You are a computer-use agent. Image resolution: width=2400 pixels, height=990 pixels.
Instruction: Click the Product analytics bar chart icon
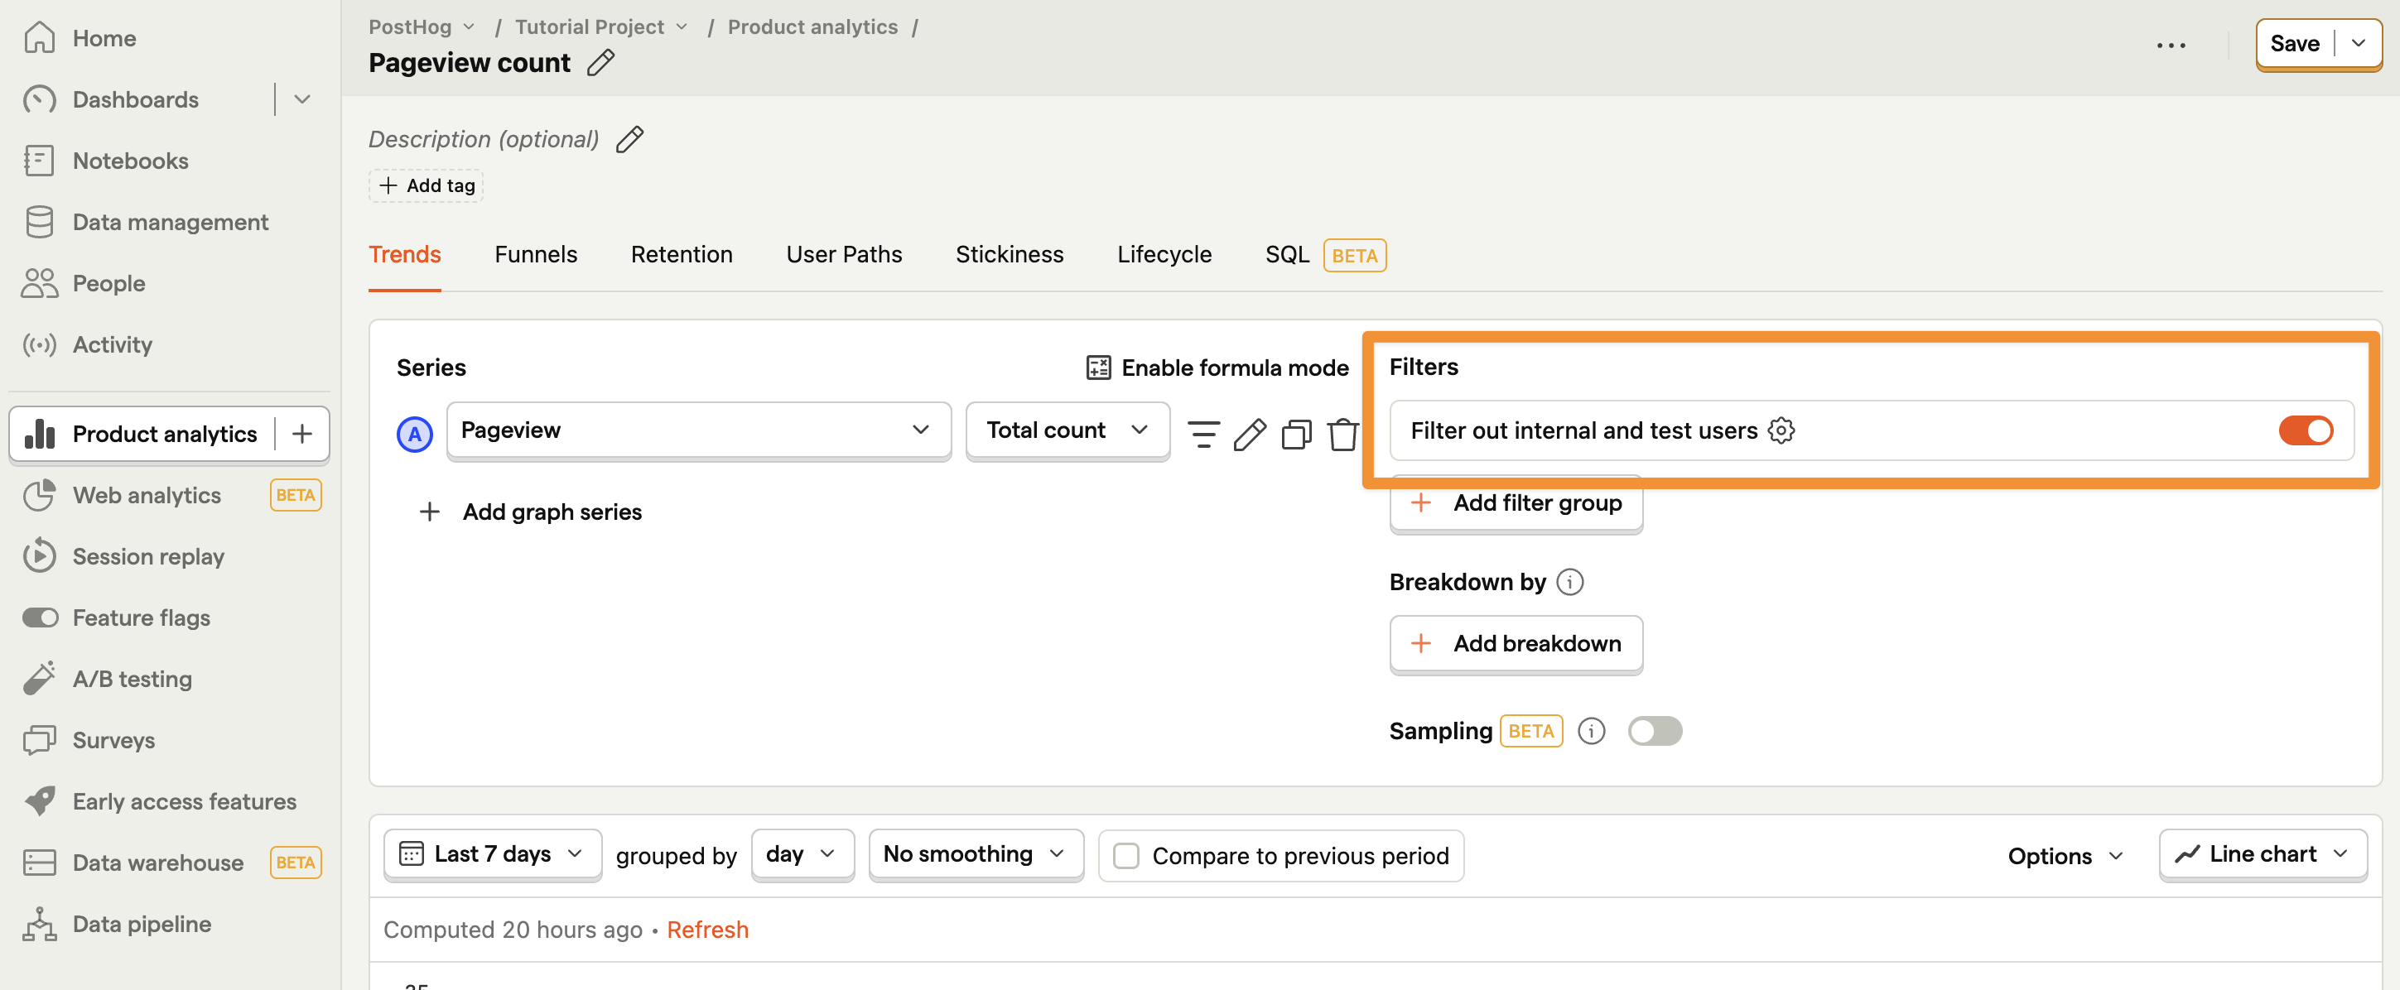point(39,434)
